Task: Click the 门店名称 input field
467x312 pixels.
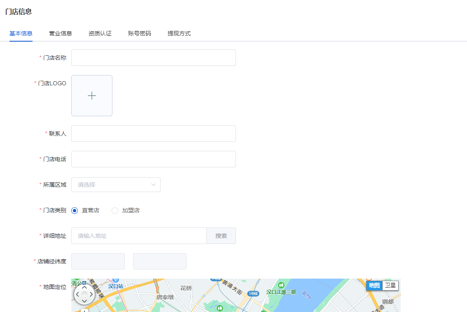Action: pos(153,58)
